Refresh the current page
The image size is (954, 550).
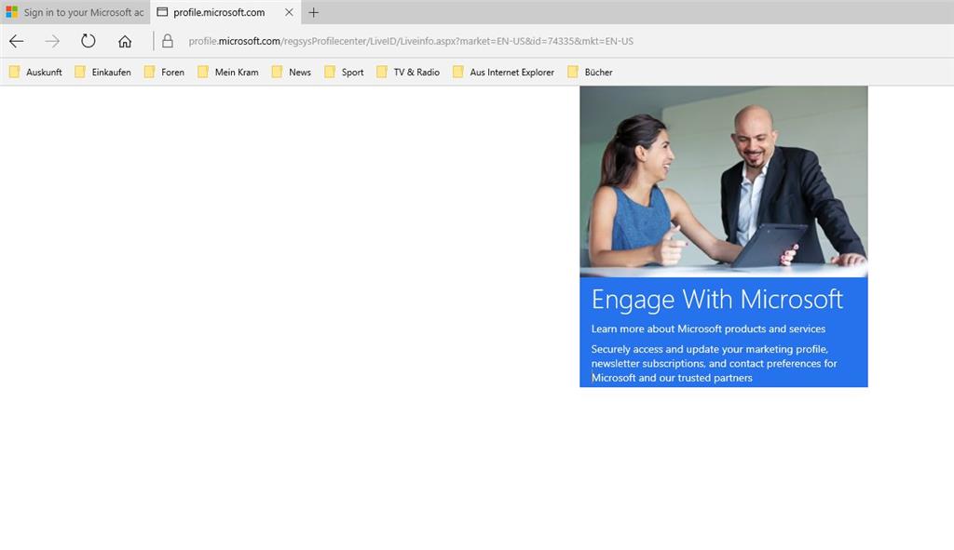coord(89,41)
